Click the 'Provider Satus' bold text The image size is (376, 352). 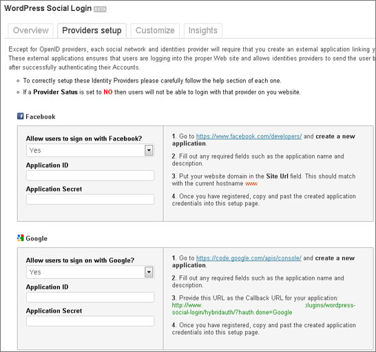[x=55, y=92]
